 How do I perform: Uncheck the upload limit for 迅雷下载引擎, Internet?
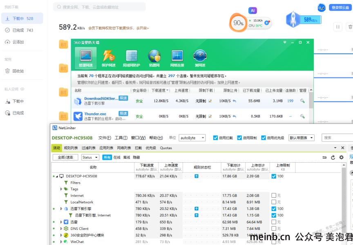(274, 215)
